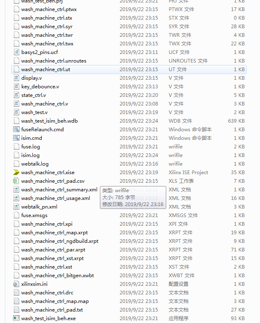Click the icon of wash_machine_ctrl_pad.csv
The height and width of the screenshot is (323, 260).
[16, 181]
